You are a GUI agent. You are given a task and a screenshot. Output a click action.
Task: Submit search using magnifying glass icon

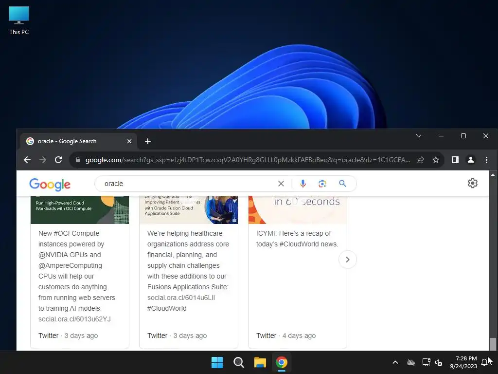pos(342,184)
